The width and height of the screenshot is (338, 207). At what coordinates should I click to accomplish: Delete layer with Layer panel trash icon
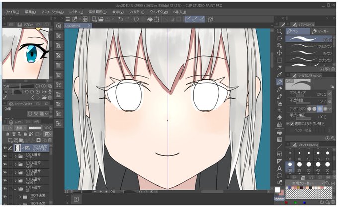pos(50,140)
